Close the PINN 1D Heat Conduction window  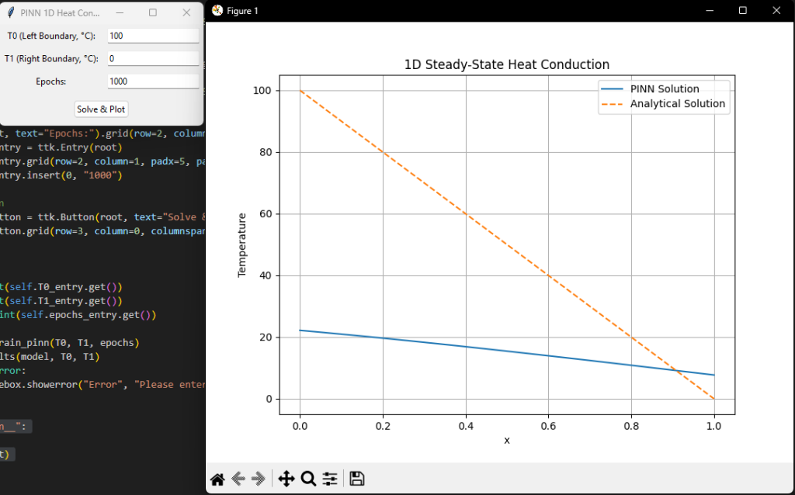pyautogui.click(x=186, y=12)
